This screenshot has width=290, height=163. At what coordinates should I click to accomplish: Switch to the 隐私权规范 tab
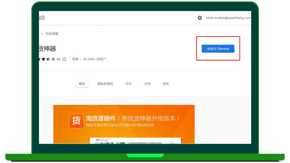pyautogui.click(x=105, y=84)
